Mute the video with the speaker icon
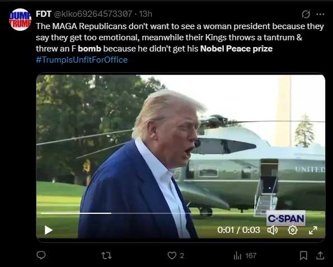 click(273, 230)
